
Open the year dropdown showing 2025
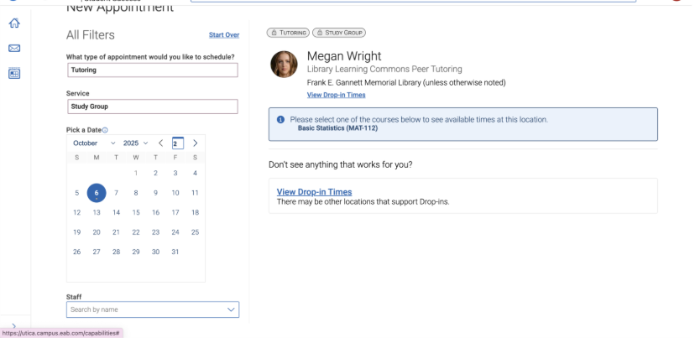click(135, 143)
